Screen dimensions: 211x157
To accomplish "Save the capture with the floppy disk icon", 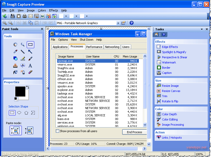I will click(x=13, y=16).
